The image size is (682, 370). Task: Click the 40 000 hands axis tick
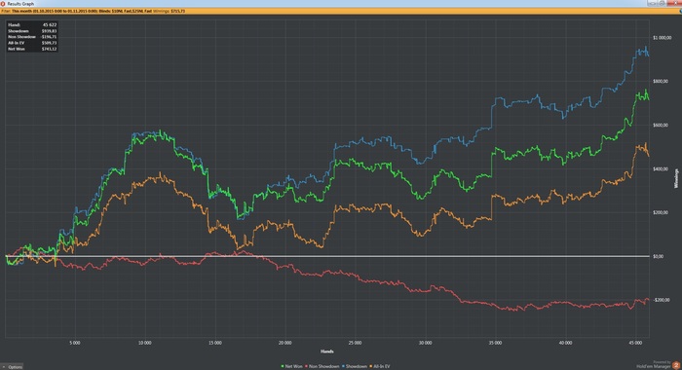tap(565, 343)
